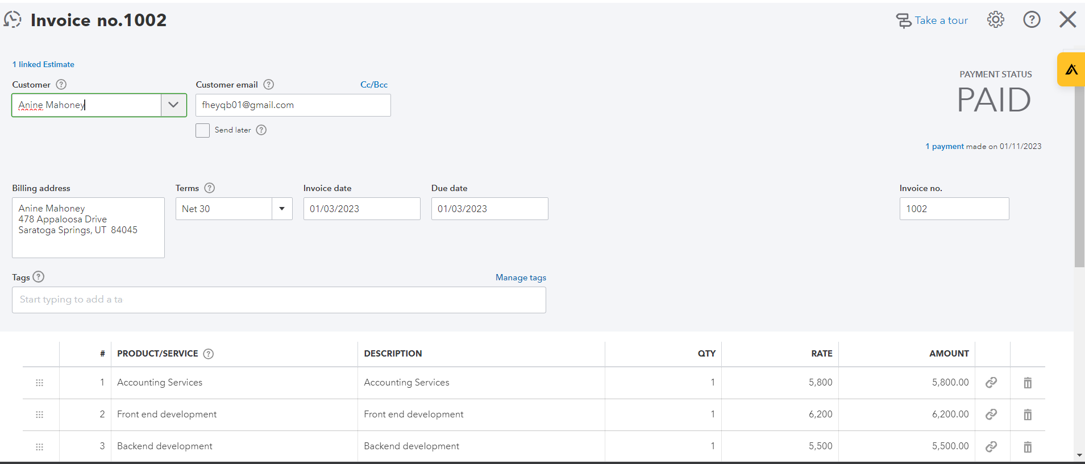Click the Tags help icon
Screen dimensions: 1085x464
pyautogui.click(x=38, y=277)
